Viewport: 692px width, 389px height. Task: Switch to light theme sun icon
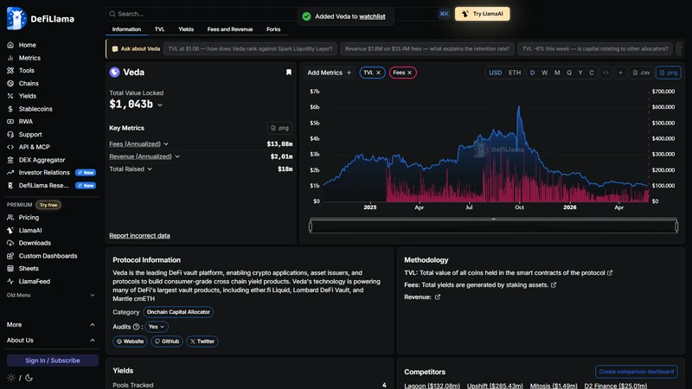11,378
